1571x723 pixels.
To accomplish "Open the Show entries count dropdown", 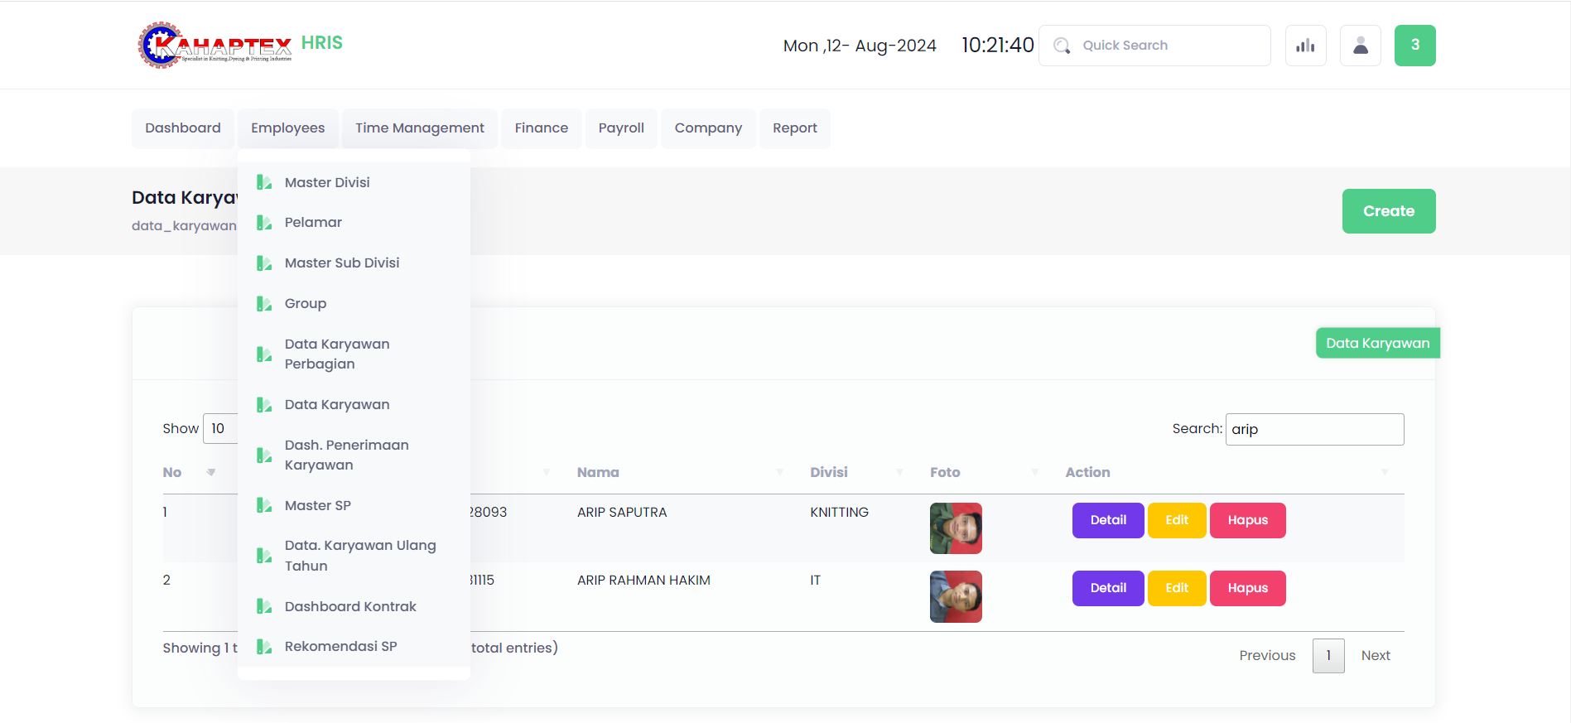I will tap(220, 429).
